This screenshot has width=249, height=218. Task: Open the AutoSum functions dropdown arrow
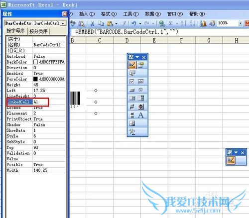177,23
